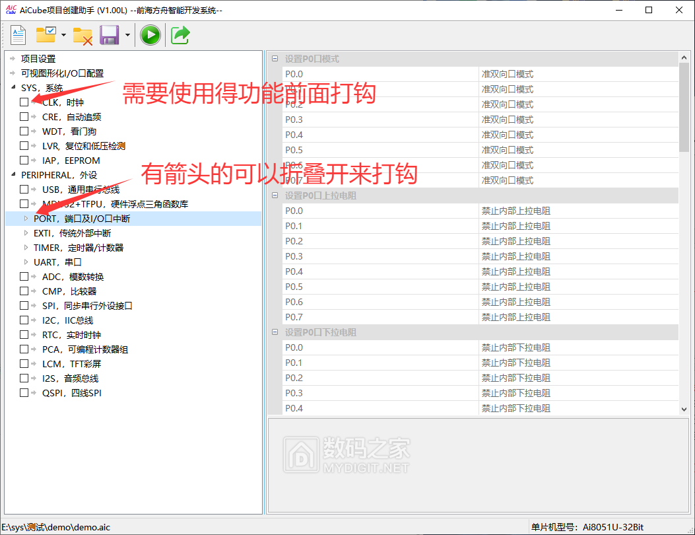695x535 pixels.
Task: Enable the WDT watchdog checkbox
Action: 24,131
